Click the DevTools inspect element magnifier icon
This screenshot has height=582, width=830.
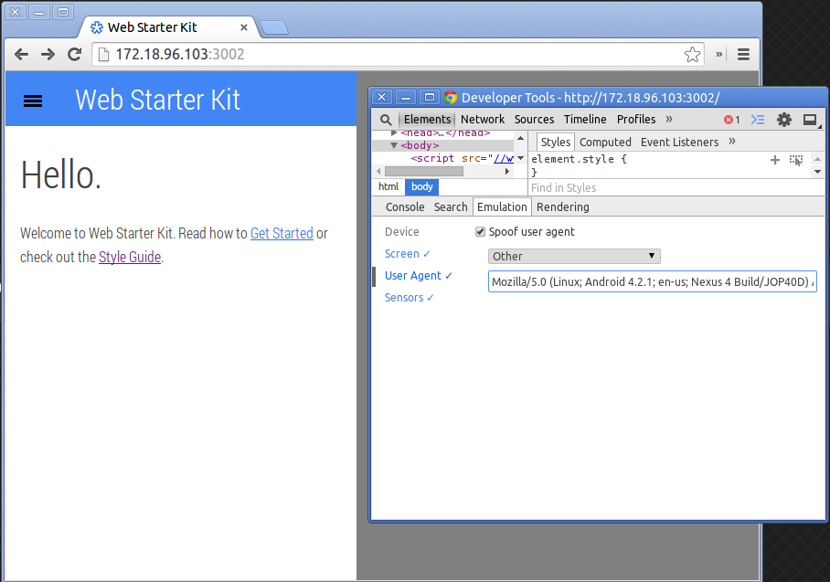pyautogui.click(x=386, y=120)
